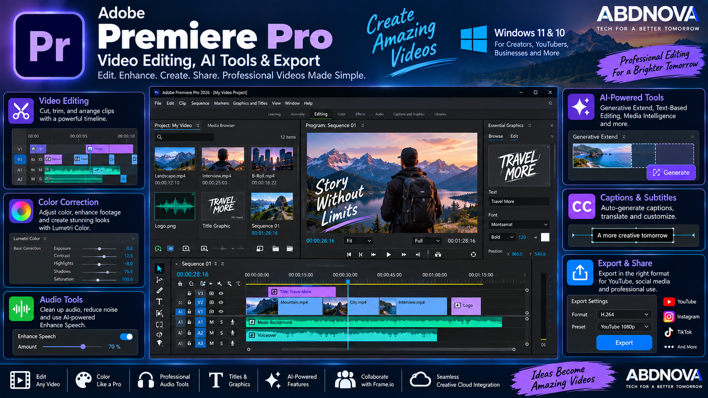Click the Generate button in Generative Extend

(x=671, y=172)
